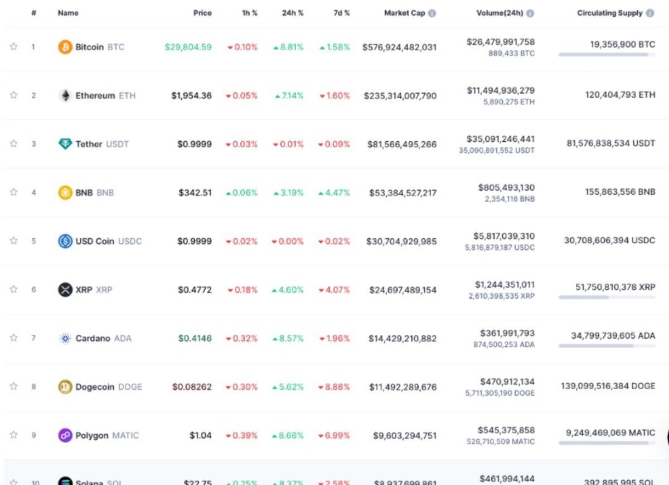Click the Ethereum coin logo
Screen dimensions: 669x485
click(x=65, y=95)
